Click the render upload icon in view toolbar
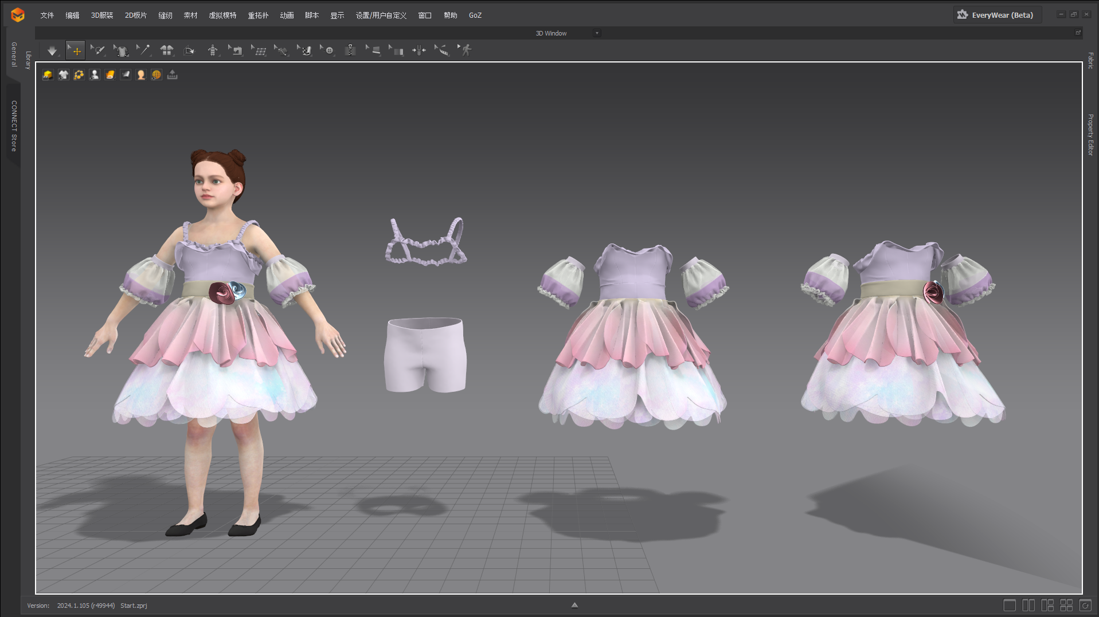The height and width of the screenshot is (617, 1099). [172, 74]
